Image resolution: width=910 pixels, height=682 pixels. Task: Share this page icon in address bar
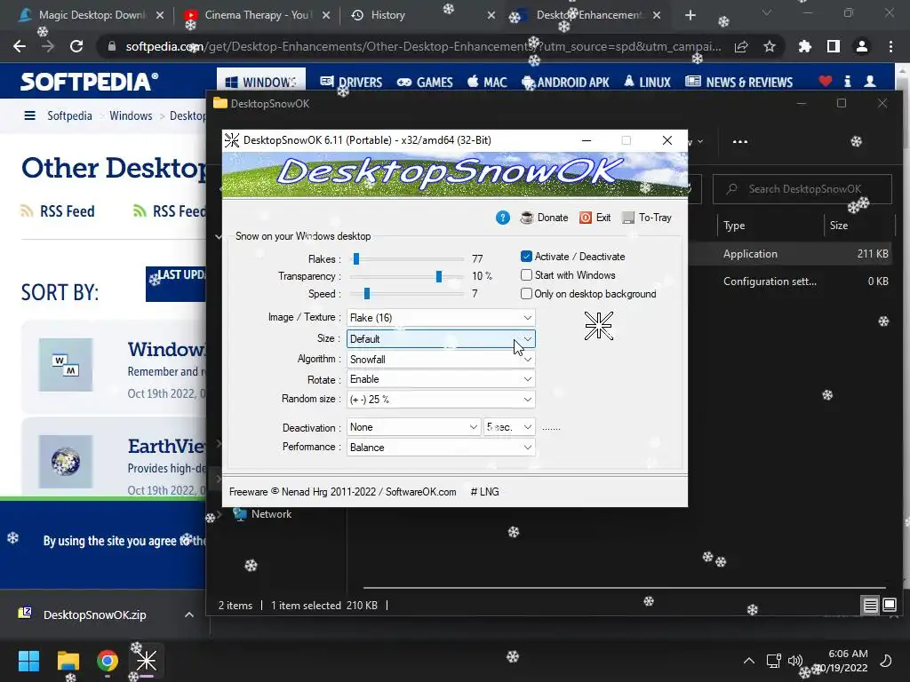point(741,46)
